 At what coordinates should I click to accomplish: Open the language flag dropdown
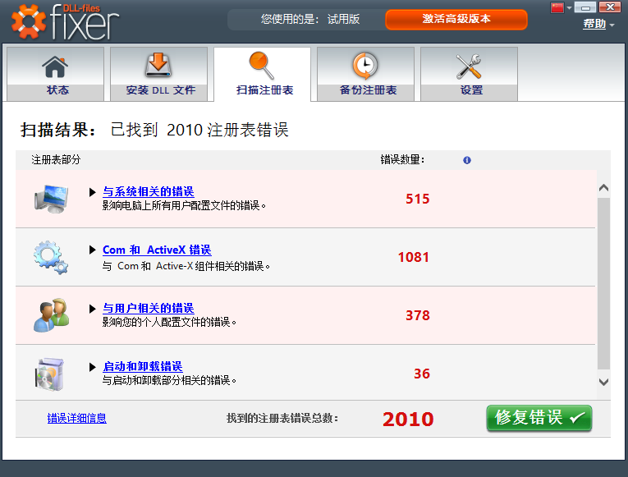[x=562, y=7]
